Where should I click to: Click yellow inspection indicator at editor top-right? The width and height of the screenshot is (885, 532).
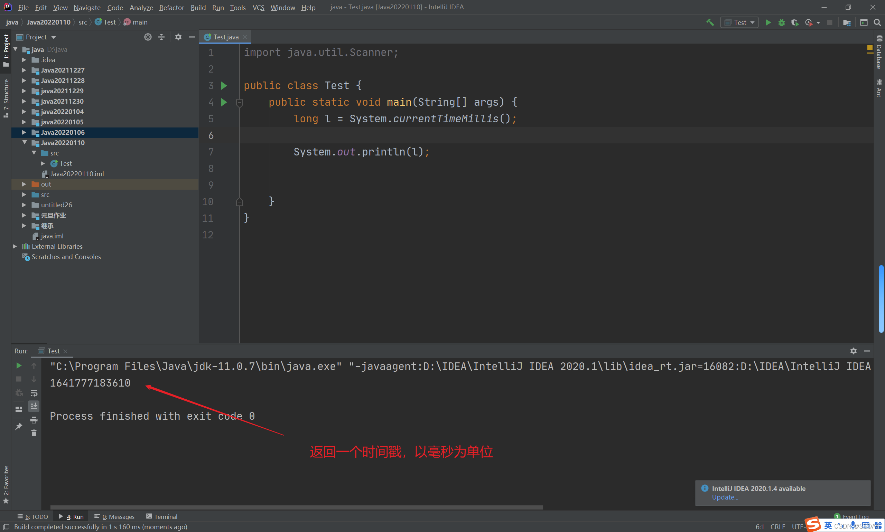pos(869,47)
